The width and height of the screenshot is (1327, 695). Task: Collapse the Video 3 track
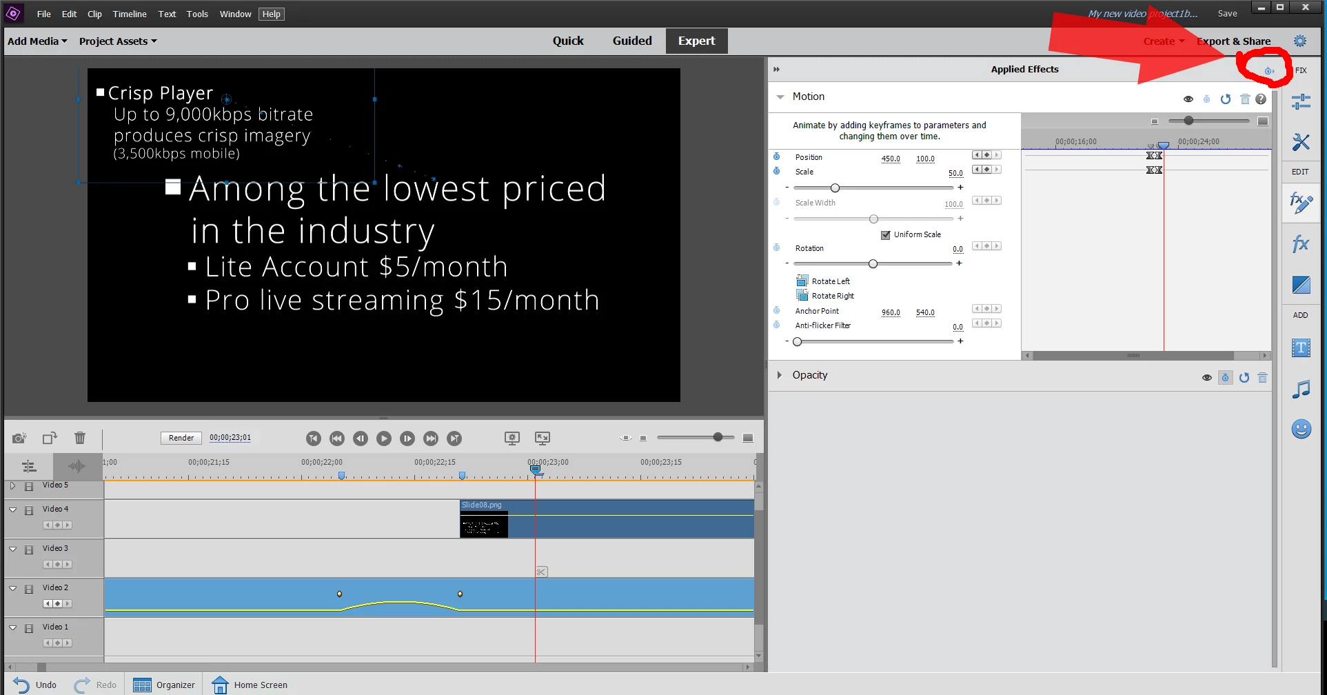coord(12,549)
